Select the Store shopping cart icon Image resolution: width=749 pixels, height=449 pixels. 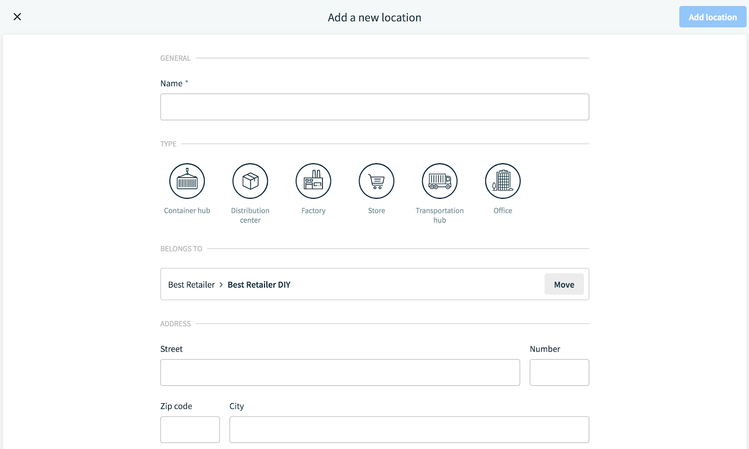pyautogui.click(x=376, y=181)
